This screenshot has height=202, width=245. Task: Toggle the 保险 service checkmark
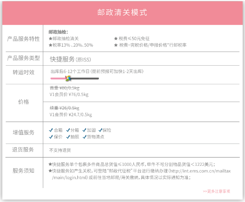click(x=100, y=130)
